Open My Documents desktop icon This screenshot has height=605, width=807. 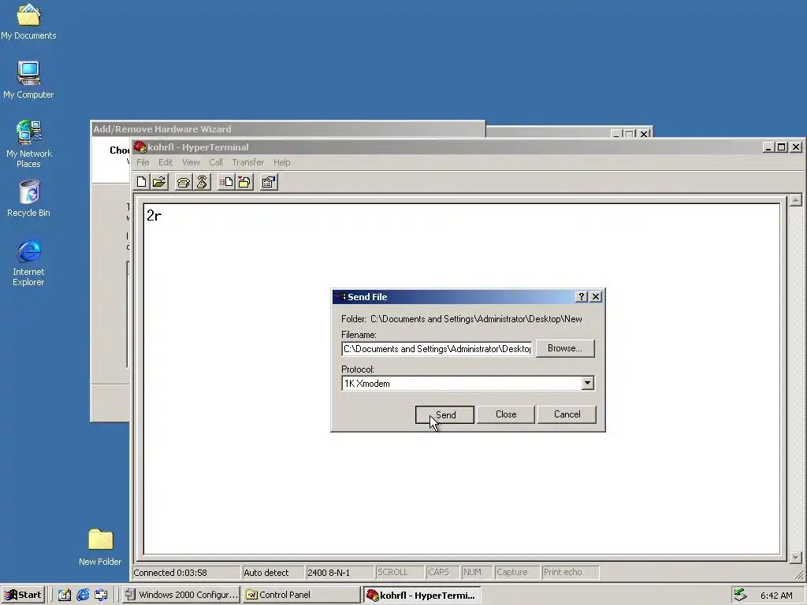click(x=28, y=22)
